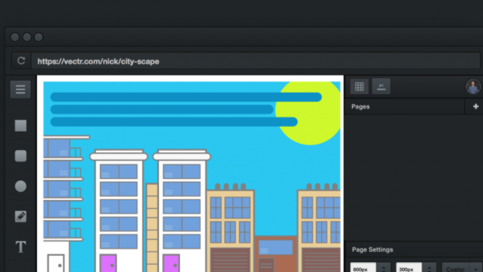Viewport: 483px width, 272px height.
Task: Reload the page with the refresh icon
Action: [21, 61]
